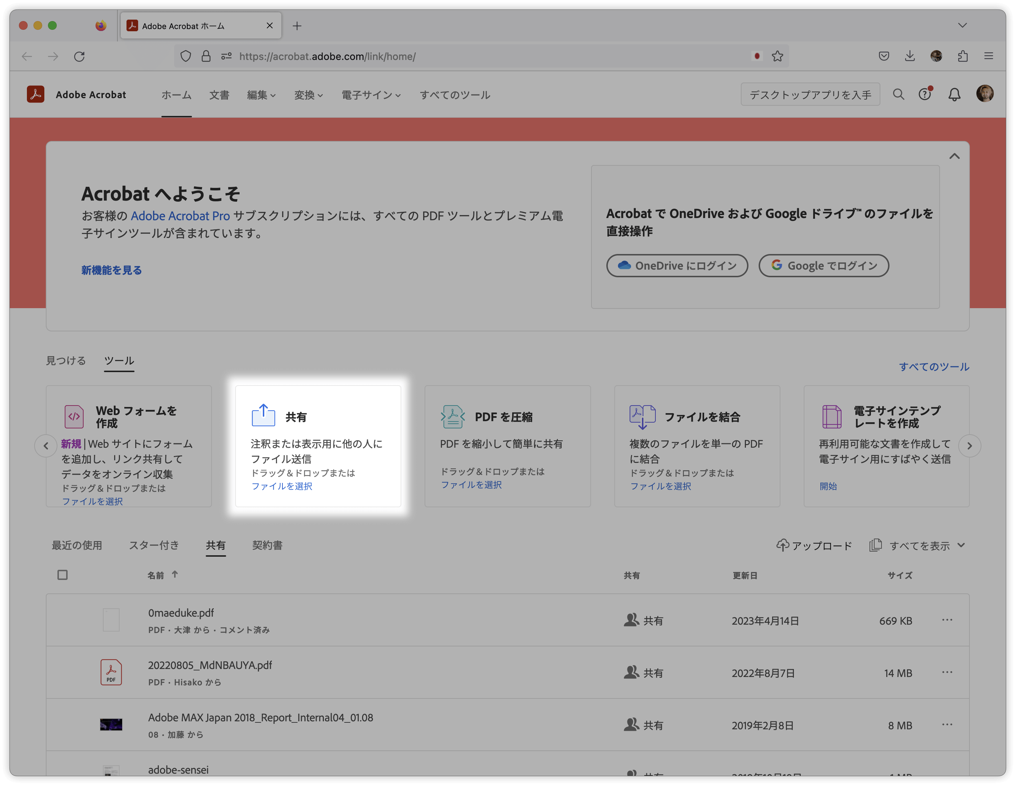Click the save to Pocket icon

pos(884,56)
